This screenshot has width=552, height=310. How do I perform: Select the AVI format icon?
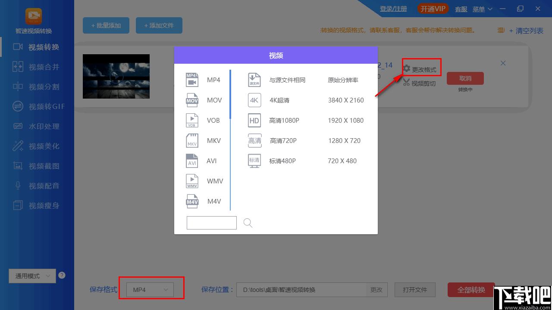coord(192,161)
